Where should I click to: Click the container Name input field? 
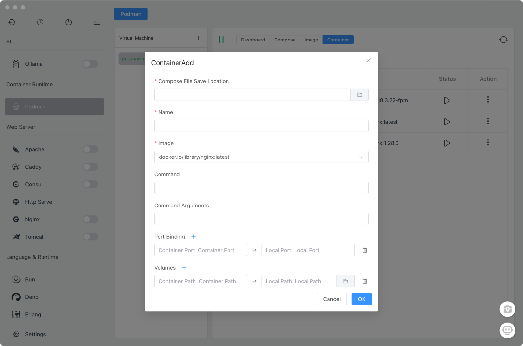(x=261, y=126)
